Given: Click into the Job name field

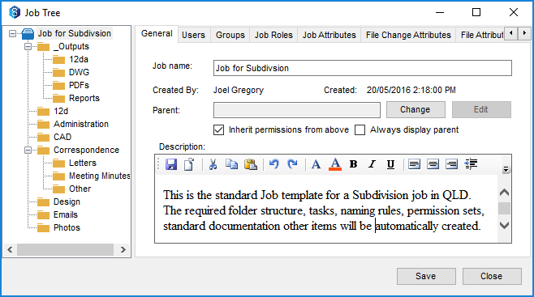Looking at the screenshot, I should pyautogui.click(x=362, y=68).
